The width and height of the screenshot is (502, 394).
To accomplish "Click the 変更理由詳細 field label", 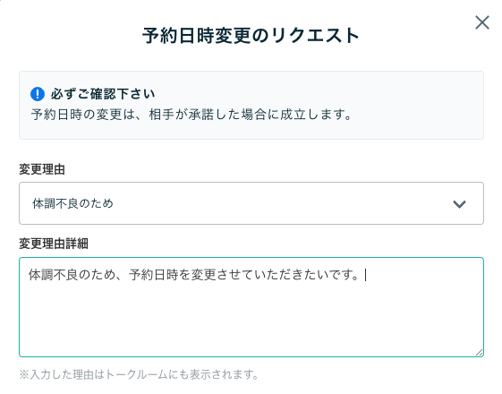I will click(x=54, y=244).
